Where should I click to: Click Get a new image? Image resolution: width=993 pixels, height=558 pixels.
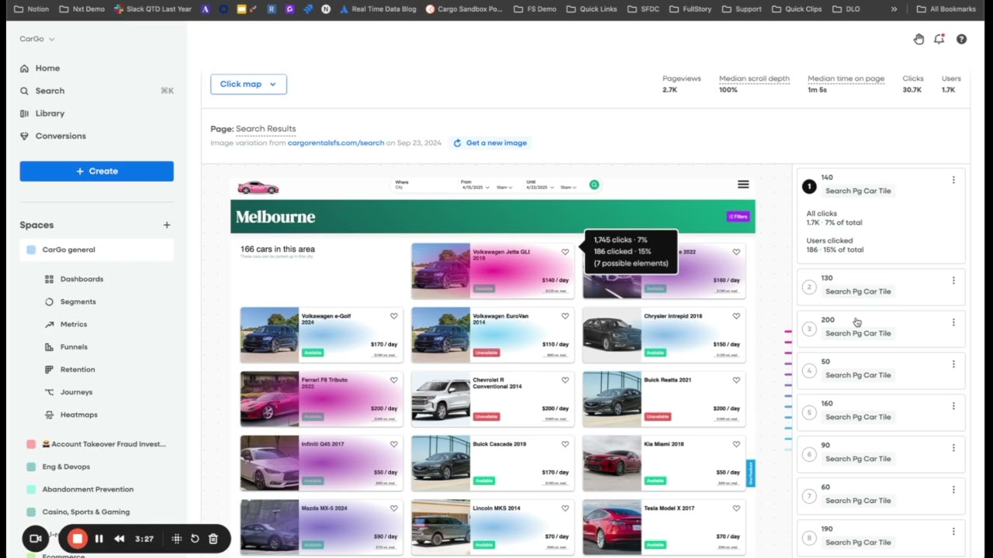click(490, 143)
